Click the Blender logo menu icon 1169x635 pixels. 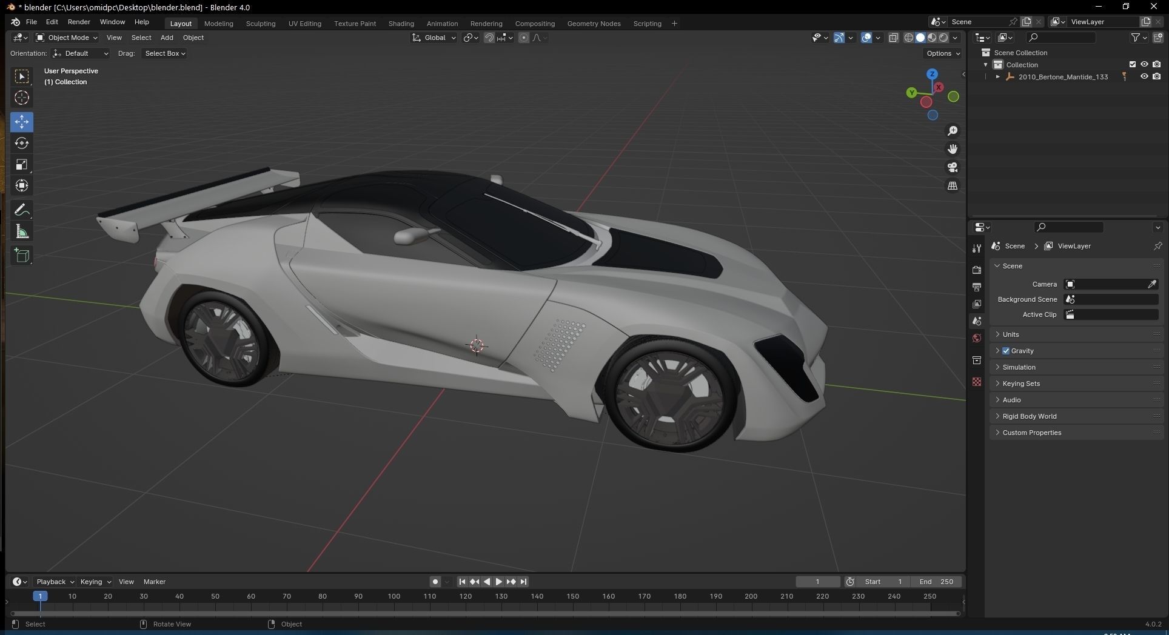pos(16,22)
